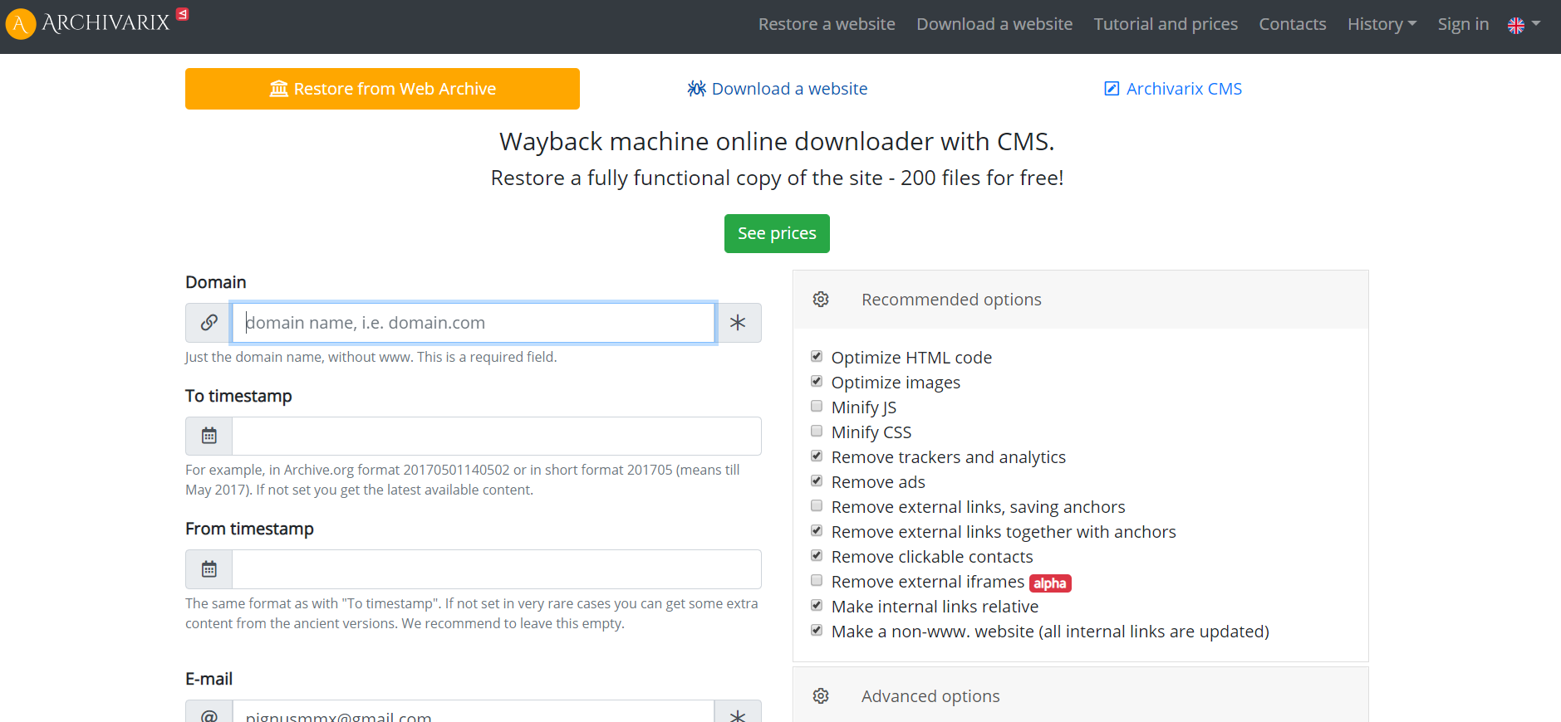Click the @ icon beside the E-mail field
Screen dimensions: 1561x722
pyautogui.click(x=209, y=715)
